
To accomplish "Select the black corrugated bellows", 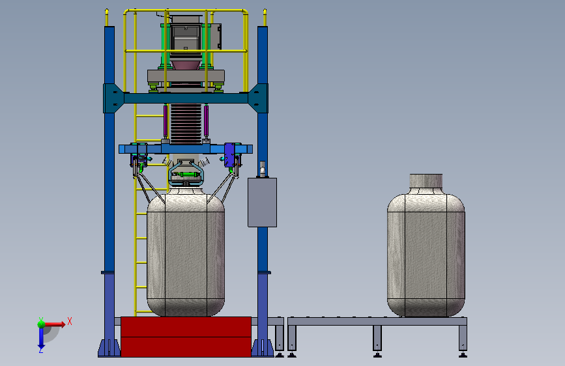I will (186, 124).
